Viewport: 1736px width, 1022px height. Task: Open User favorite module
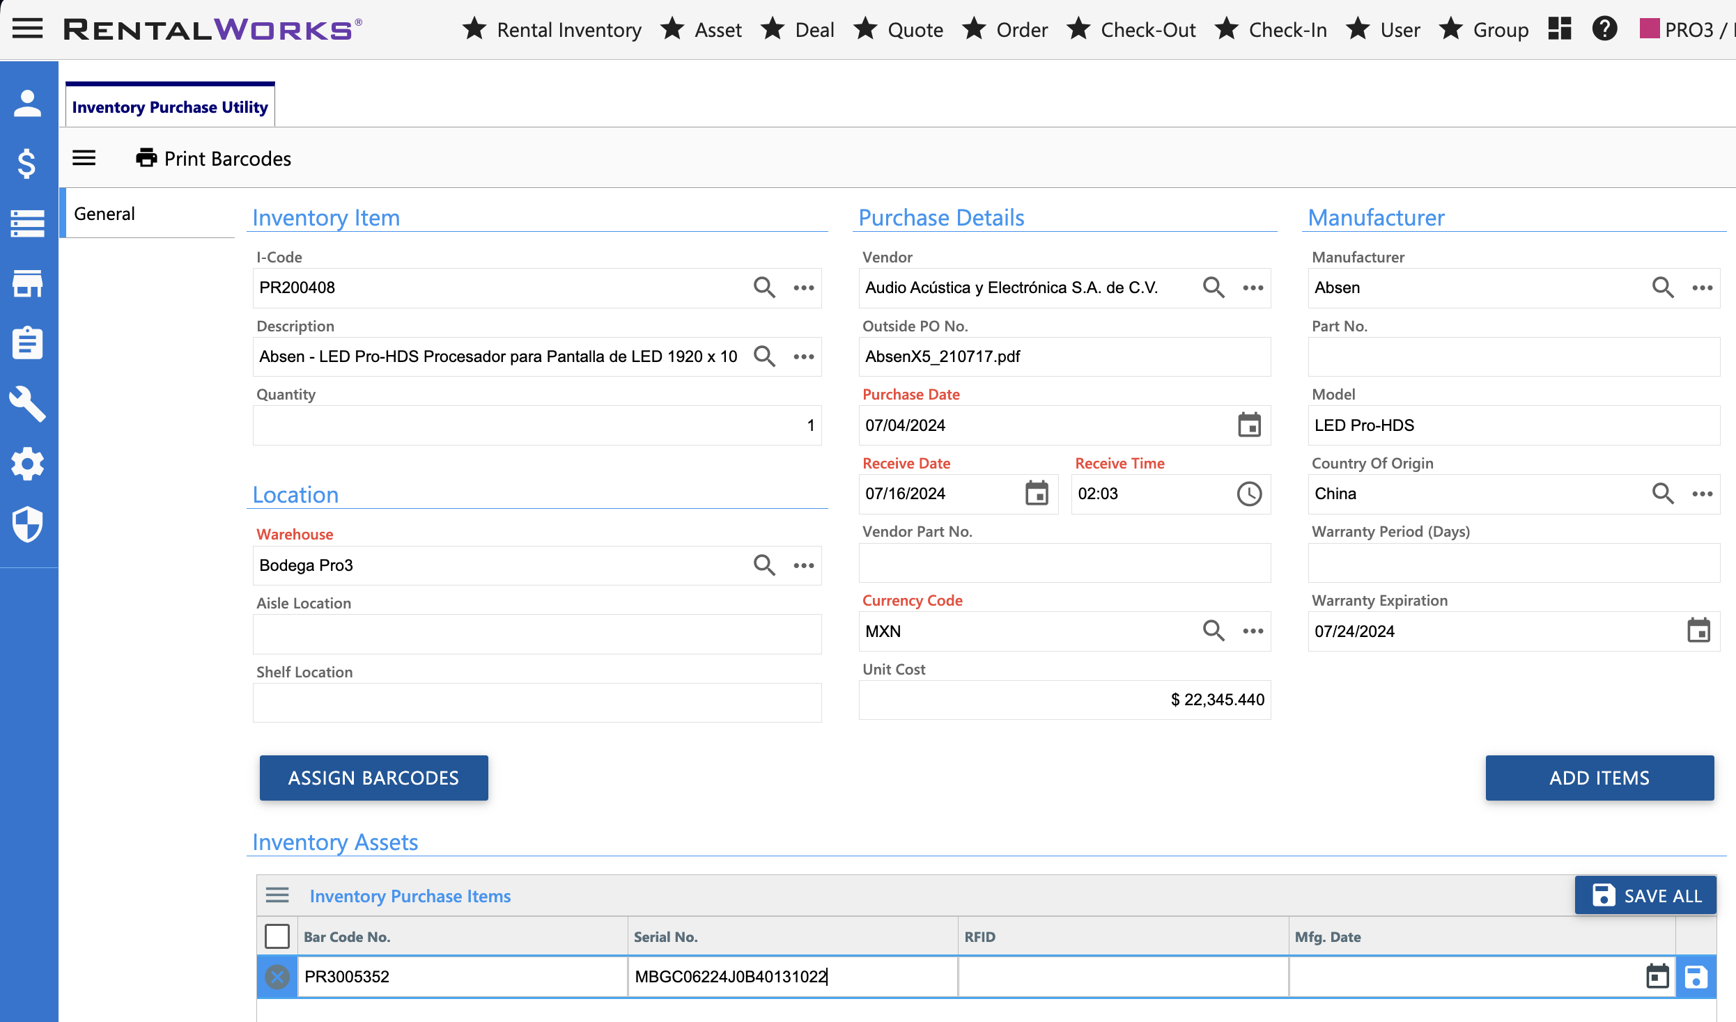(1384, 30)
